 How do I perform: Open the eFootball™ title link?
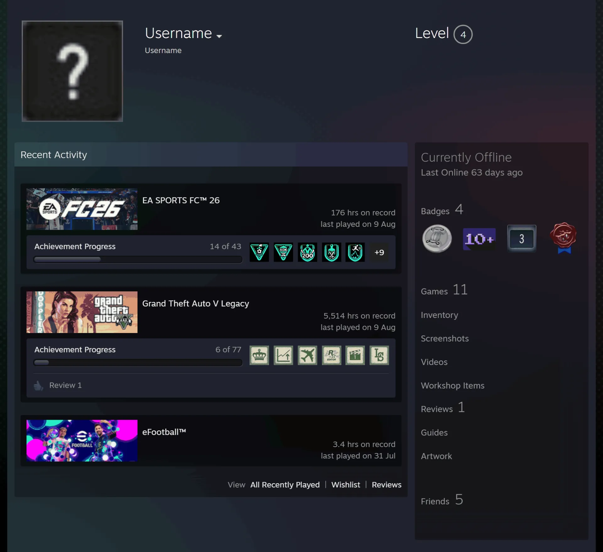click(x=164, y=432)
